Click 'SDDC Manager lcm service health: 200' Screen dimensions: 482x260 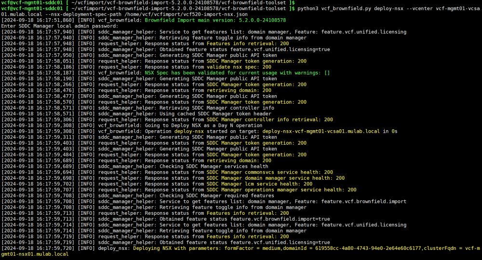[x=259, y=184]
